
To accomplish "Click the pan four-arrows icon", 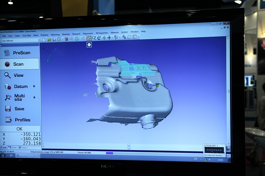I will pyautogui.click(x=104, y=38).
